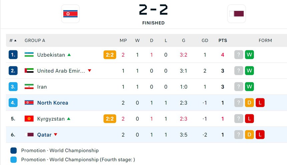Screen dimensions: 287x165
Task: Click Qatar's red L form badge
Action: pyautogui.click(x=260, y=135)
